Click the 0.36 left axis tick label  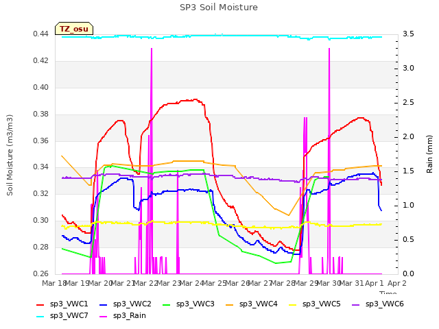(x=40, y=141)
